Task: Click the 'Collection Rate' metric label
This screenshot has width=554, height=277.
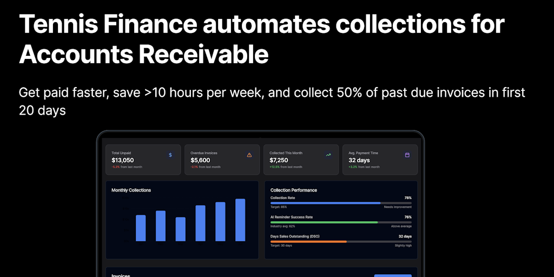Action: (x=282, y=198)
